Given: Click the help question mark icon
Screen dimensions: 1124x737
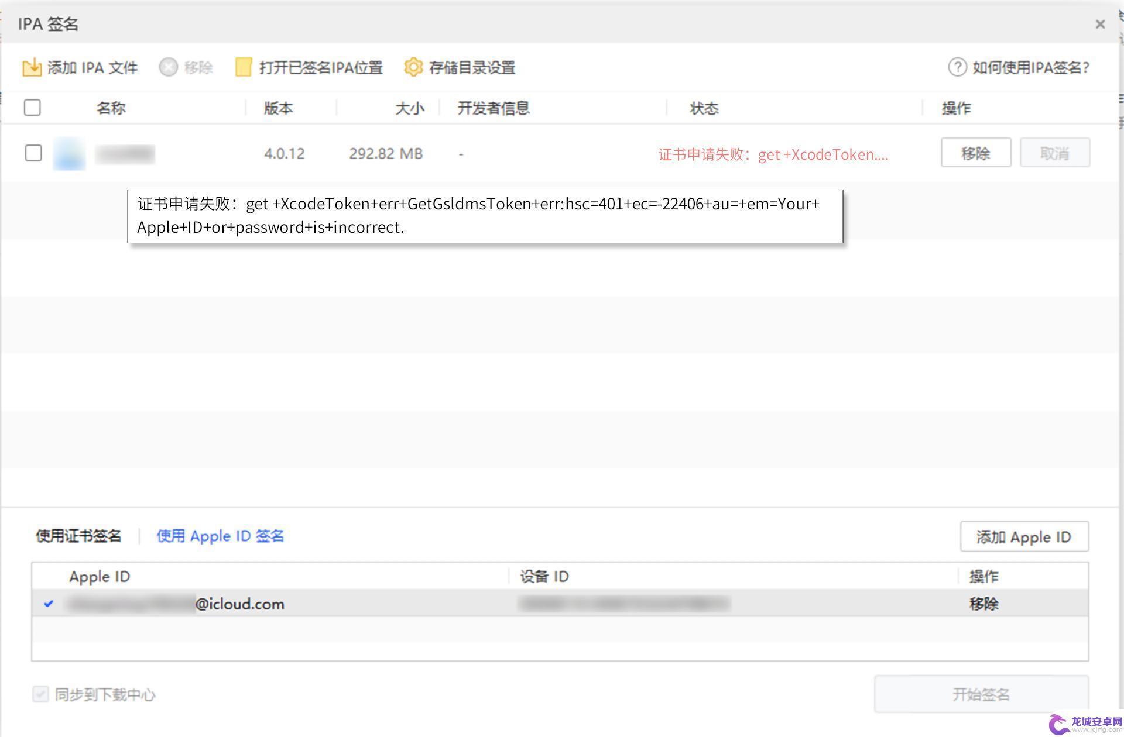Looking at the screenshot, I should 957,67.
